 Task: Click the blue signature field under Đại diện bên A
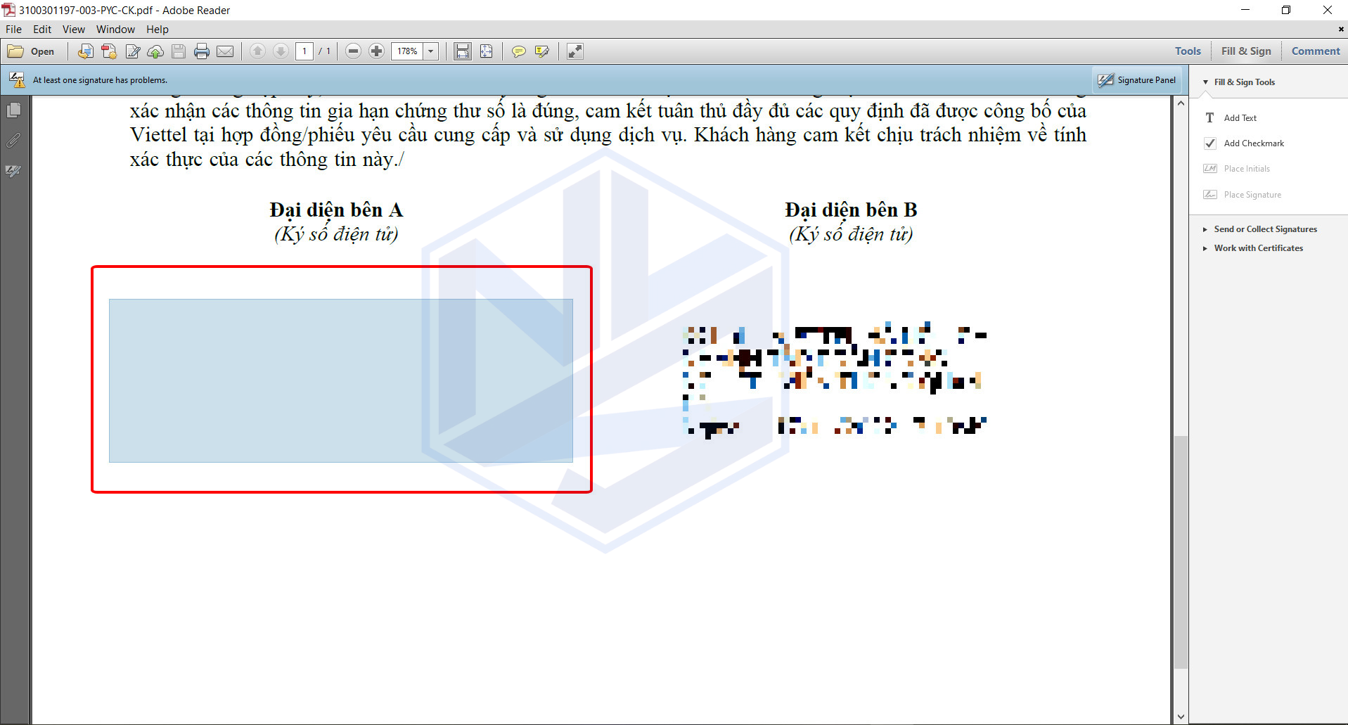pos(341,380)
